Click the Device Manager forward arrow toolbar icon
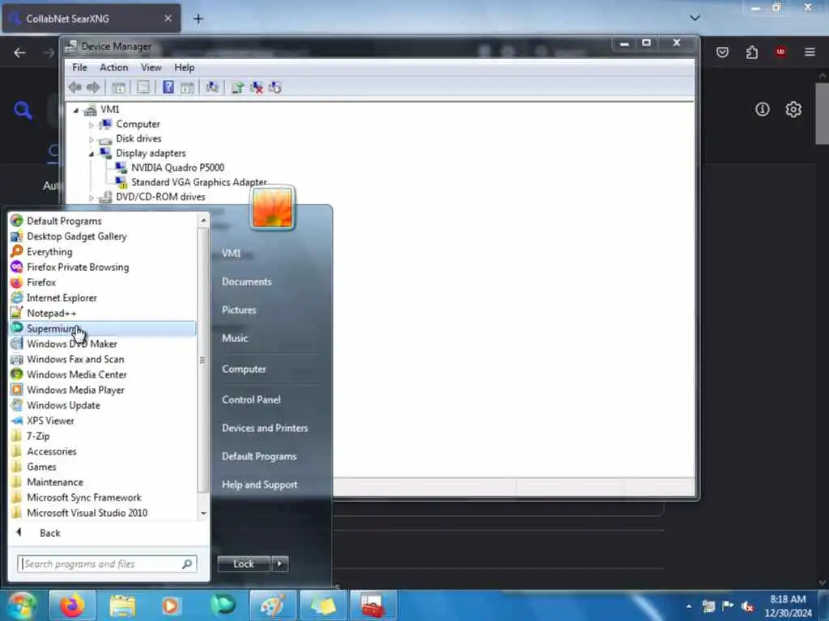 pyautogui.click(x=93, y=87)
